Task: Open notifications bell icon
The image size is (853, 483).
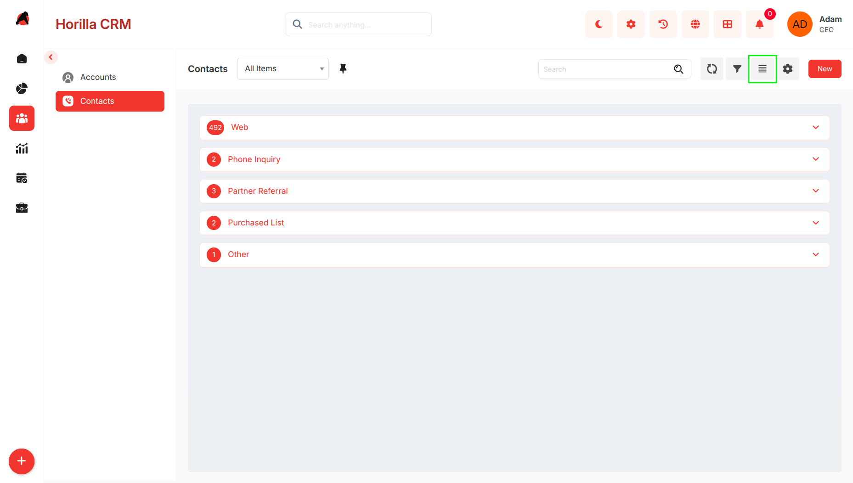Action: tap(759, 24)
